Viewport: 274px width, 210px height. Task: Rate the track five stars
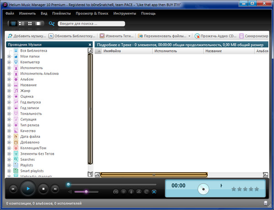(x=257, y=189)
